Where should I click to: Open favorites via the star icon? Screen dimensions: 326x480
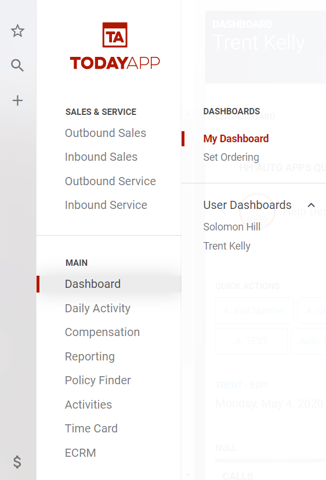17,31
